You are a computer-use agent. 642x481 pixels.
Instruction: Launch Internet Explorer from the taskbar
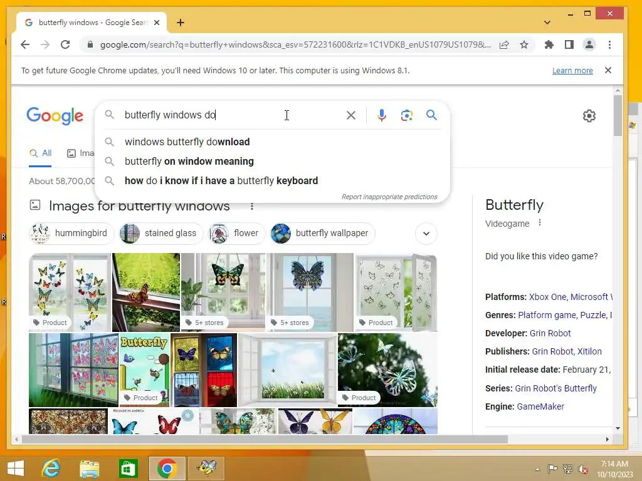click(x=51, y=468)
